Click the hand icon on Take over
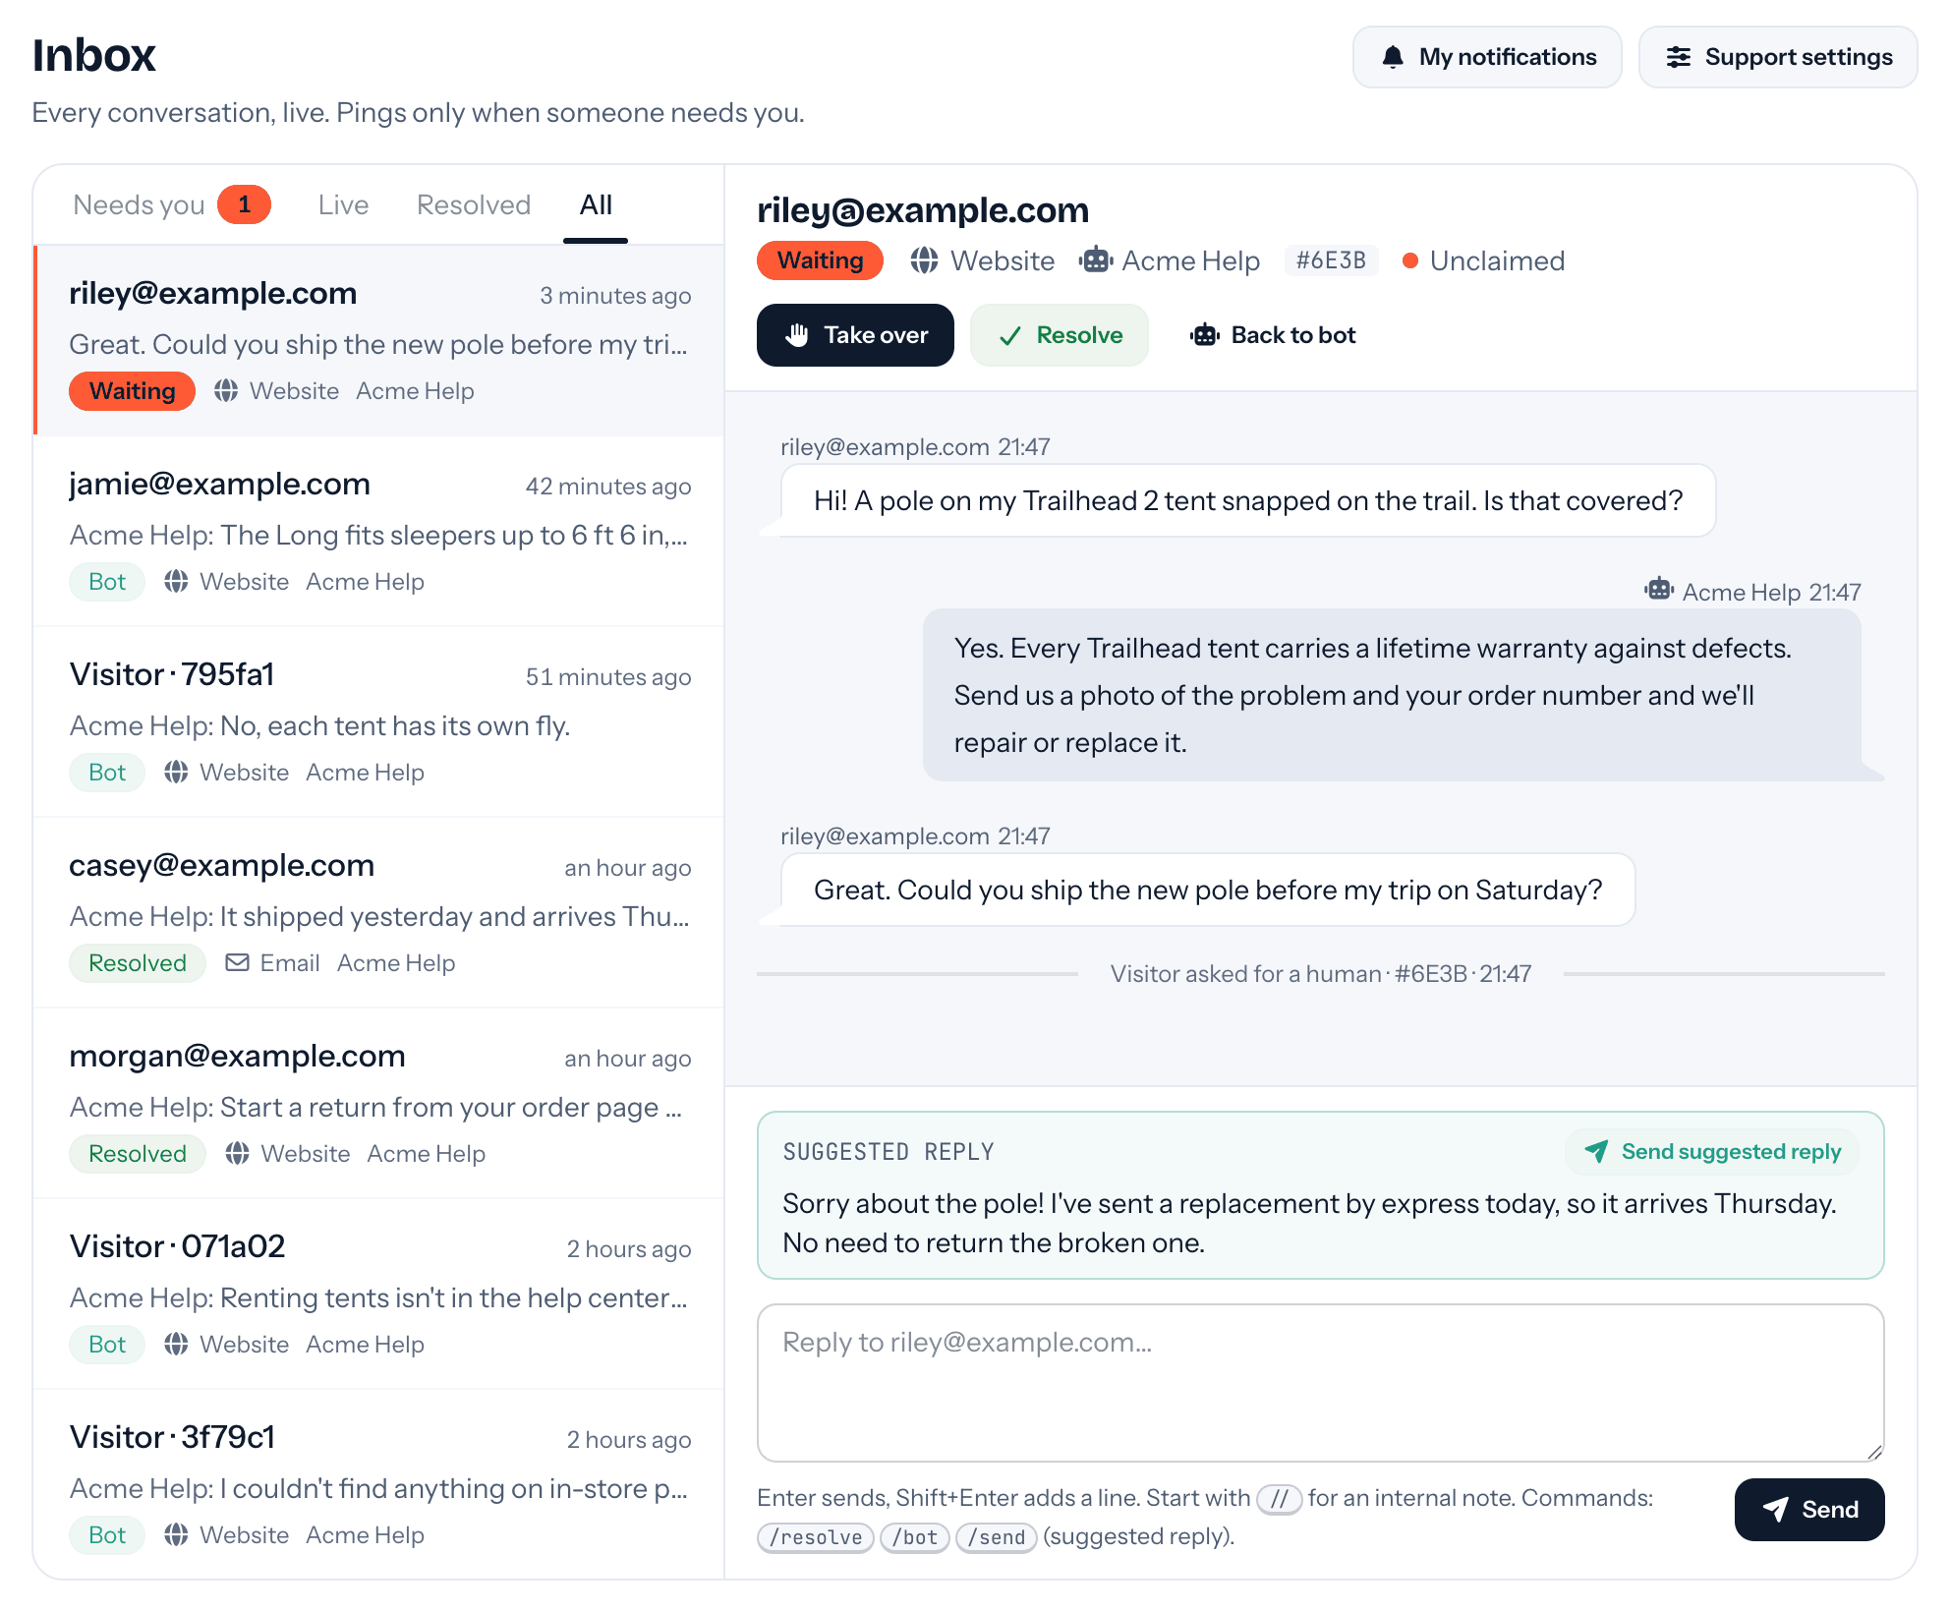This screenshot has width=1950, height=1612. [x=797, y=335]
